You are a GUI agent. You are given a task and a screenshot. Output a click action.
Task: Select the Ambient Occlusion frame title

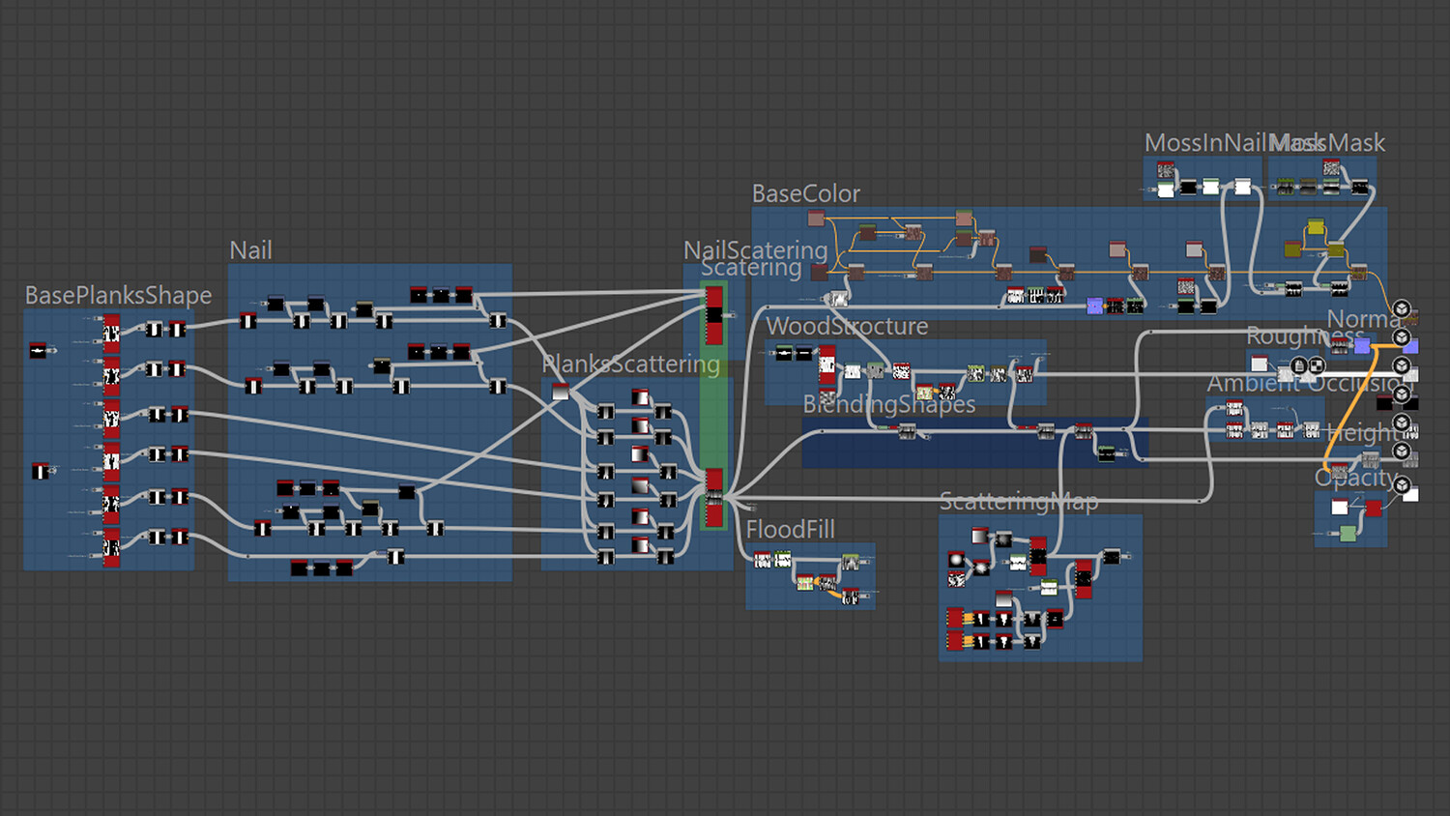click(x=1310, y=384)
